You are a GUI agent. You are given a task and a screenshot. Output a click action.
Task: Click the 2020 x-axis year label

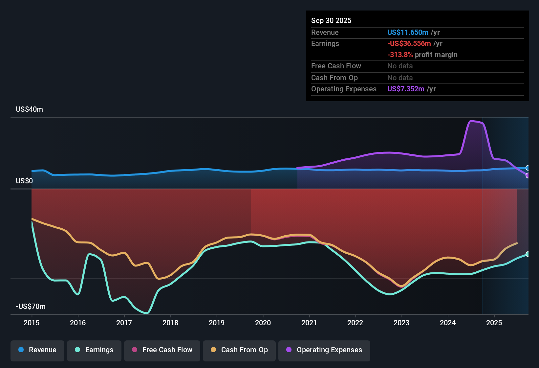pyautogui.click(x=263, y=323)
